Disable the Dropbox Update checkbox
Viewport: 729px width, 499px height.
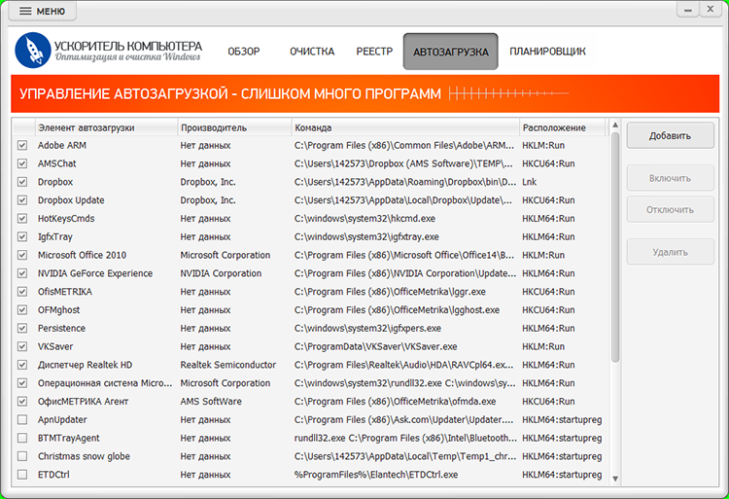click(x=22, y=200)
